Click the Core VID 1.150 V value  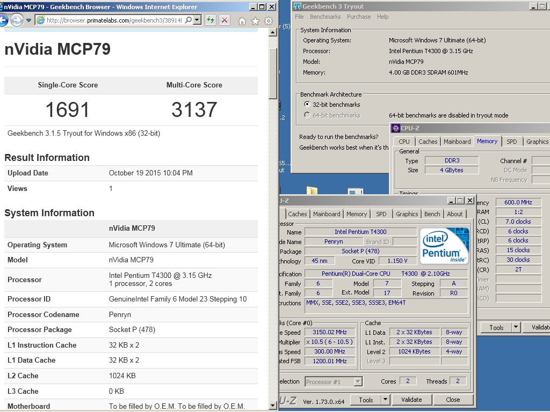click(x=397, y=261)
